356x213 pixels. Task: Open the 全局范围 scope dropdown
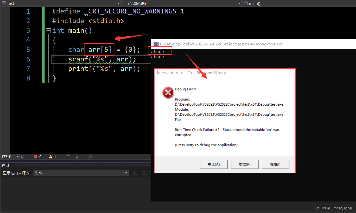[x=181, y=3]
